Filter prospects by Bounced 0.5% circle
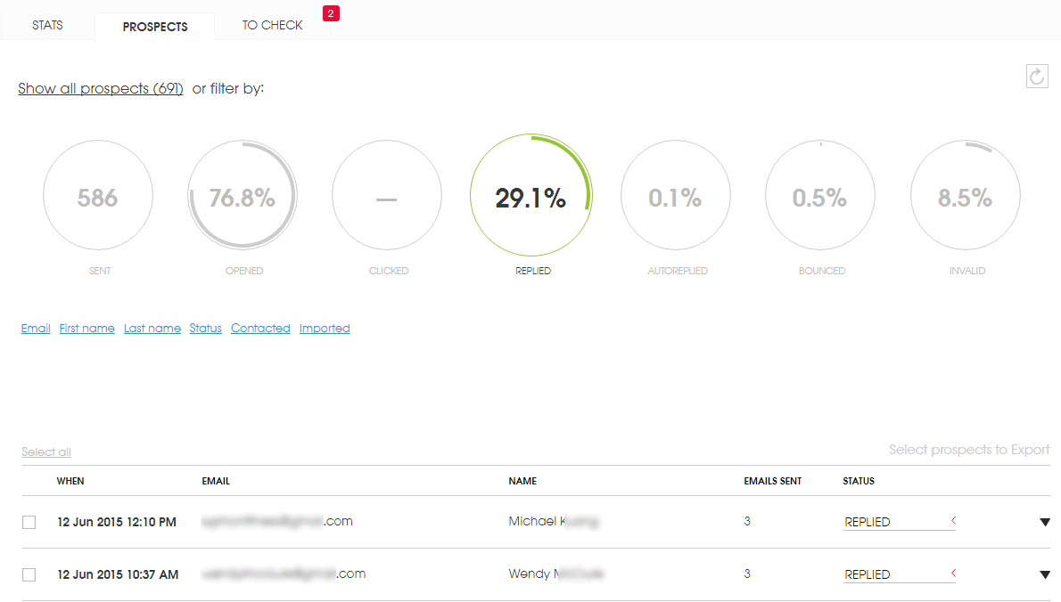1061x602 pixels. point(820,197)
